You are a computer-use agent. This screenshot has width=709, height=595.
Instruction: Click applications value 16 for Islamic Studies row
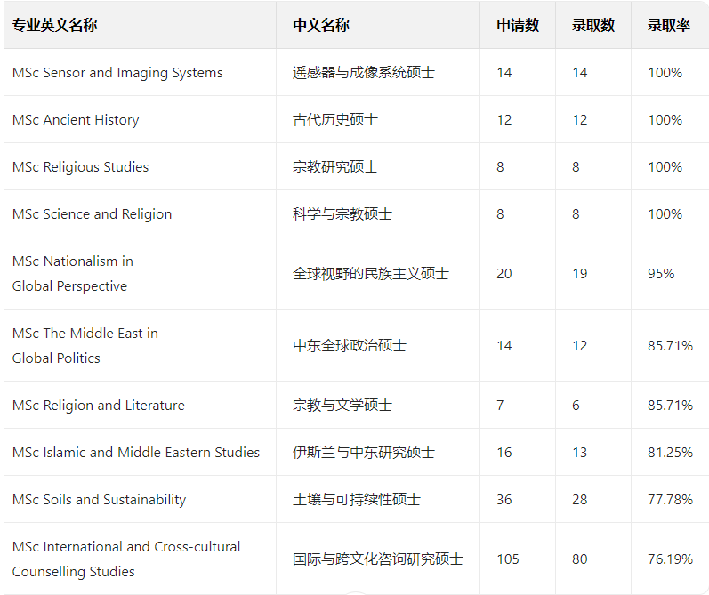(504, 452)
